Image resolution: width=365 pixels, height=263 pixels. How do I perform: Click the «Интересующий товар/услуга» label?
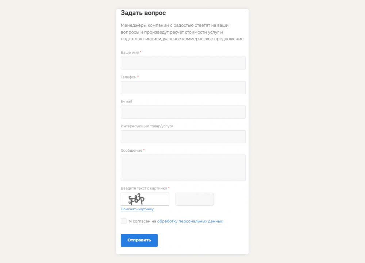pyautogui.click(x=147, y=126)
